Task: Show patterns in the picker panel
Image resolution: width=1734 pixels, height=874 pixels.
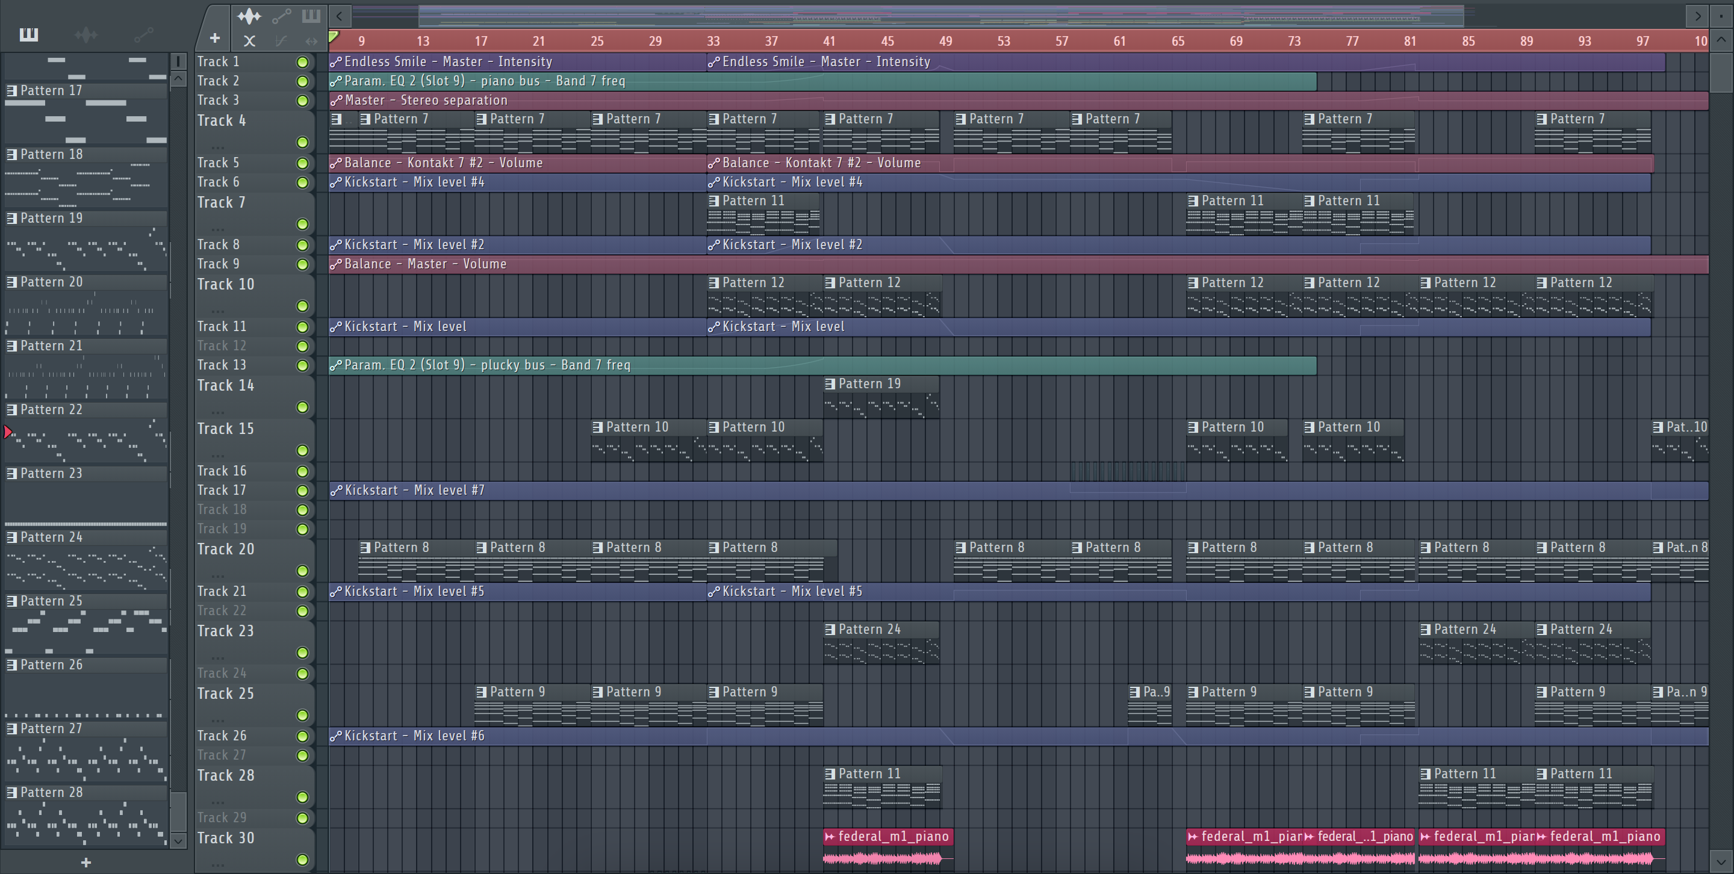Action: tap(28, 34)
